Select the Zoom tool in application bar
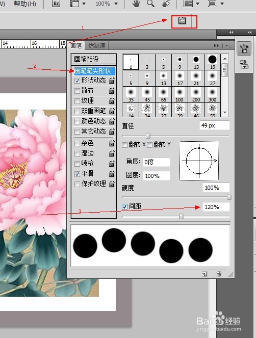 (x=150, y=4)
